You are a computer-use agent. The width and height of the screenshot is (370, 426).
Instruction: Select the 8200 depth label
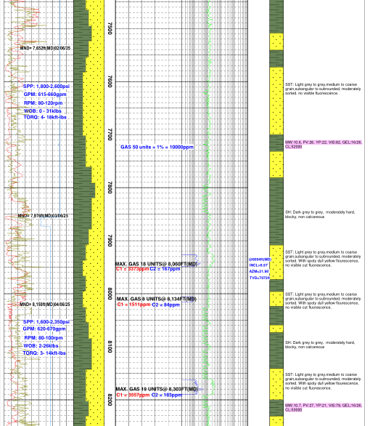(x=110, y=400)
